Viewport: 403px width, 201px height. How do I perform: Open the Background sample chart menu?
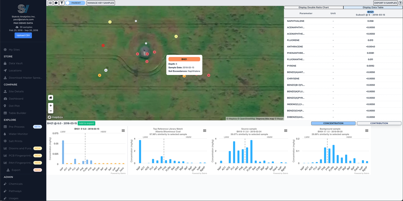pos(367,130)
